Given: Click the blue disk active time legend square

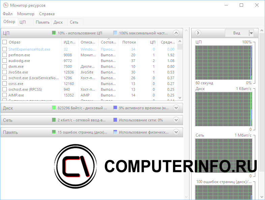Looking at the screenshot, I should 115,108.
